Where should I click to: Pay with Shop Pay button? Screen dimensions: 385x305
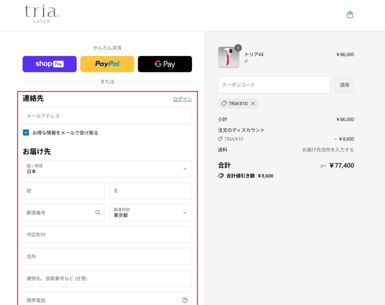50,64
